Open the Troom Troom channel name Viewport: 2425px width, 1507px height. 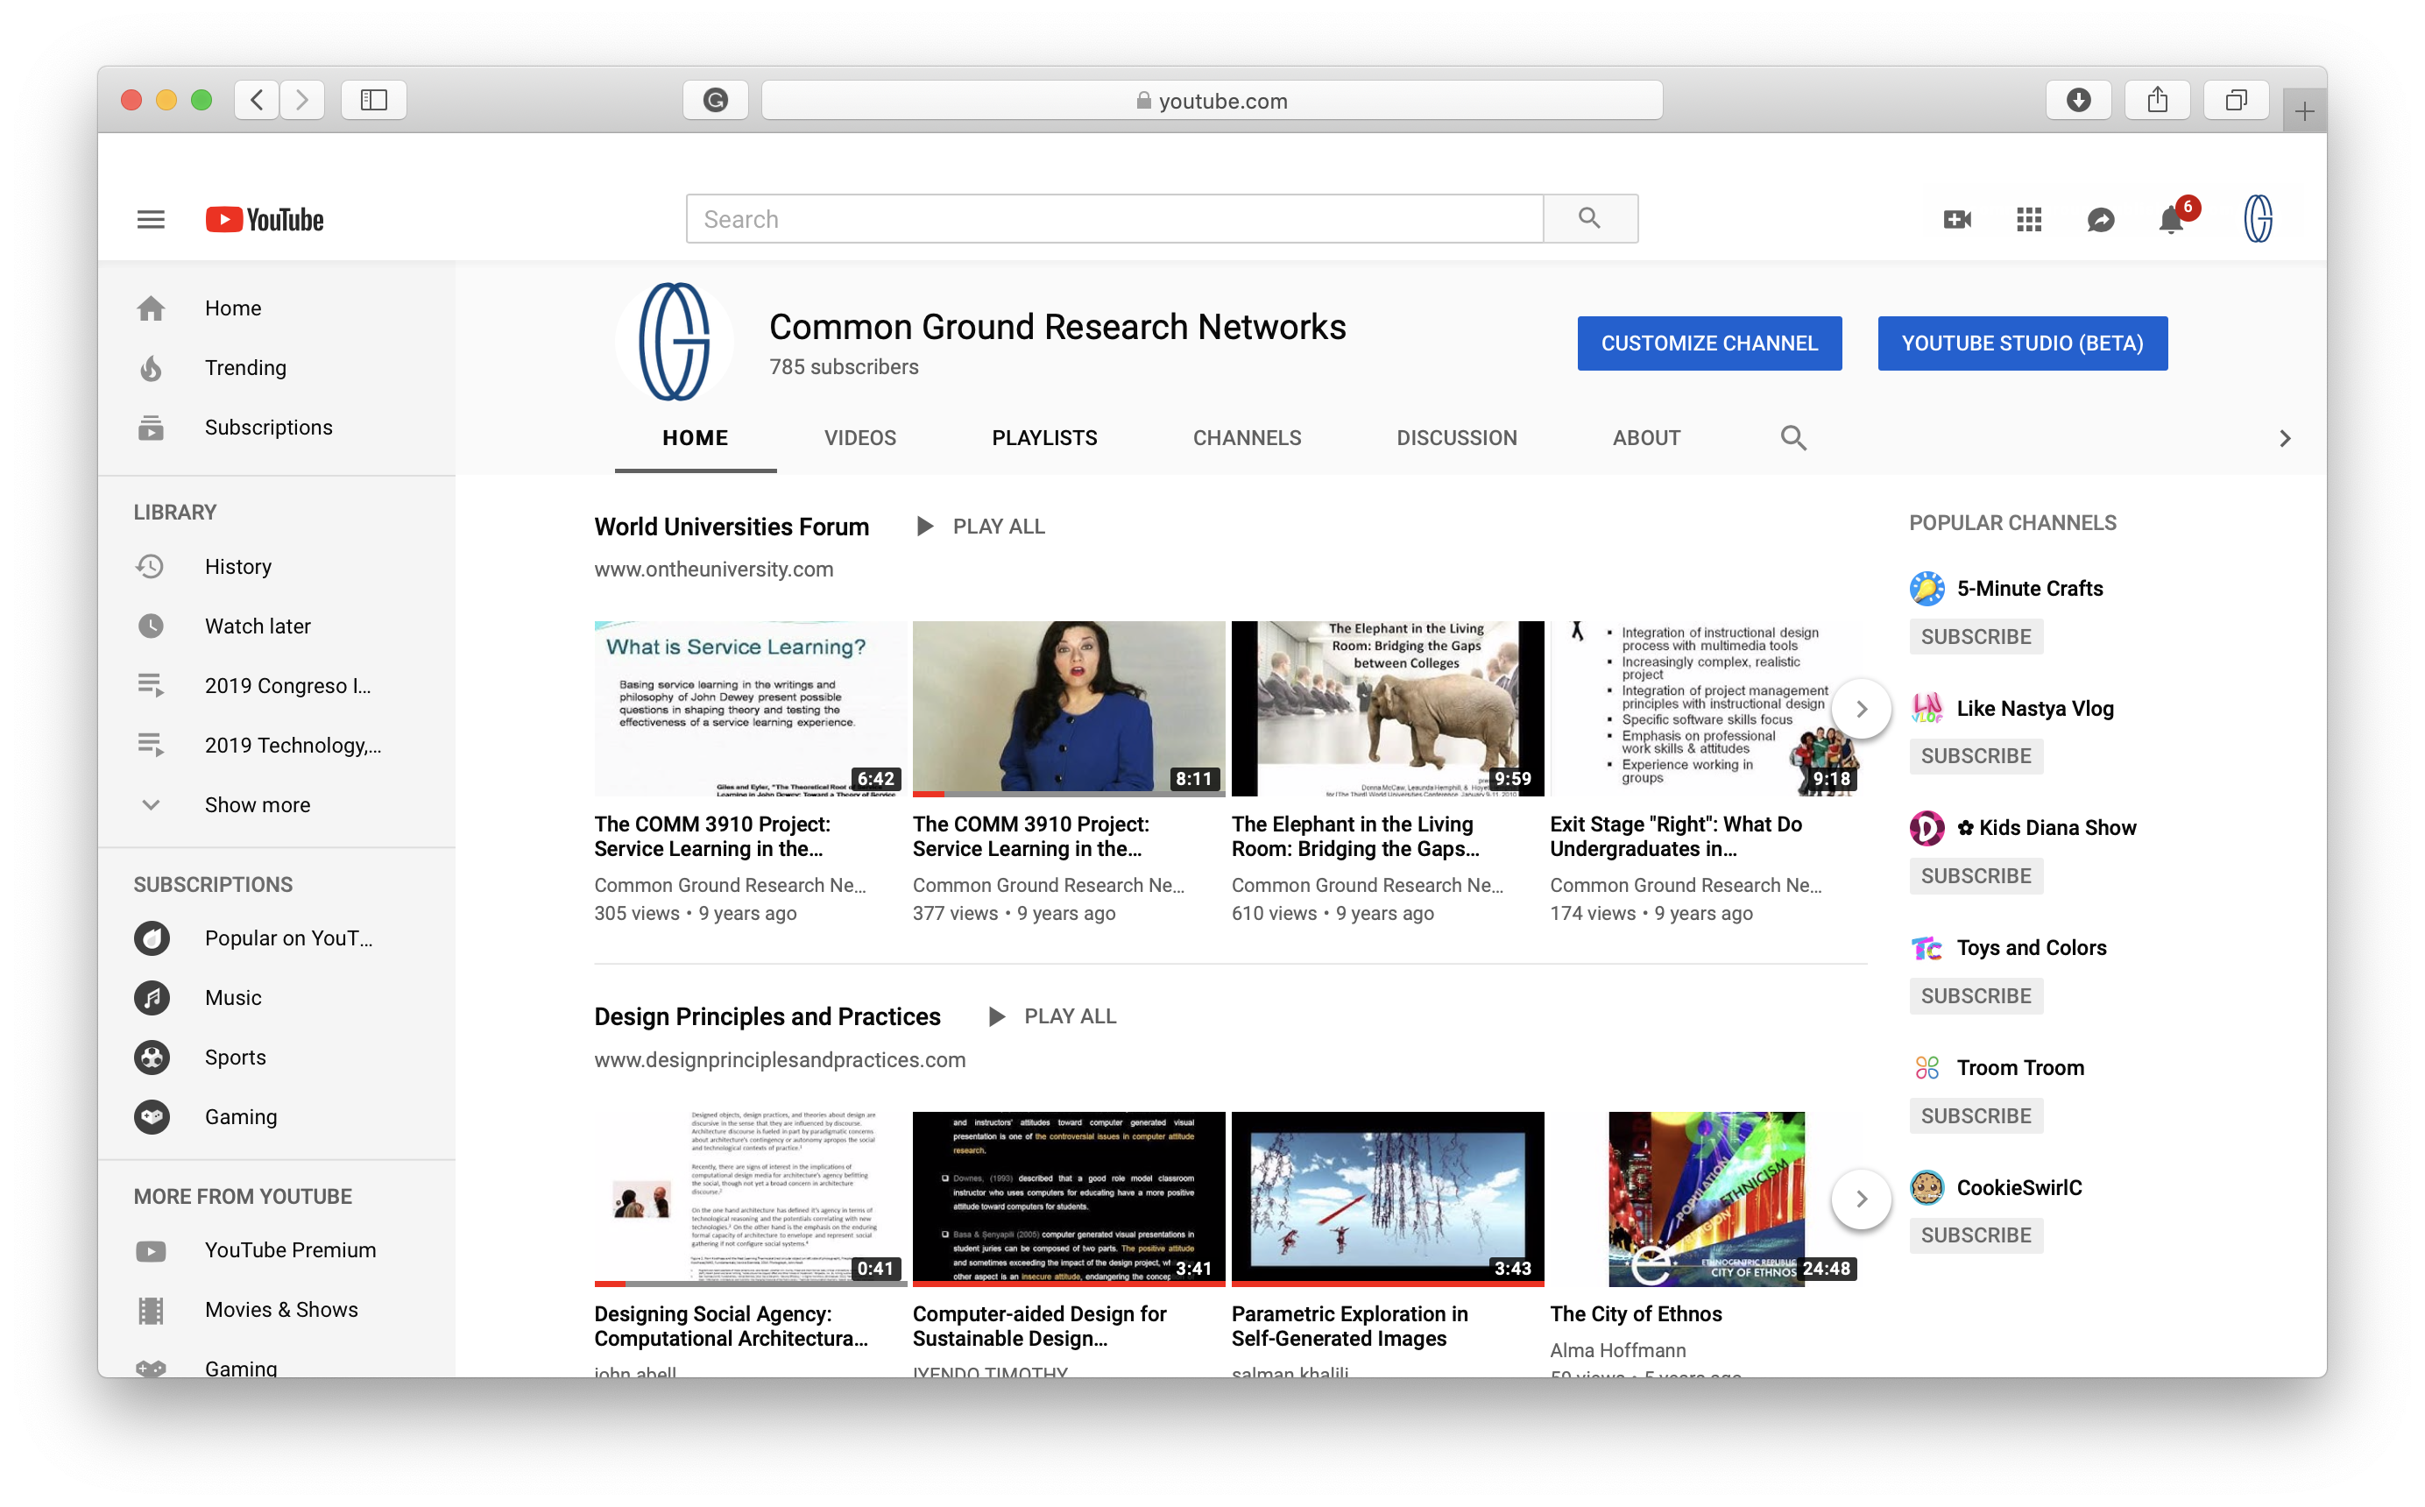click(x=2019, y=1067)
